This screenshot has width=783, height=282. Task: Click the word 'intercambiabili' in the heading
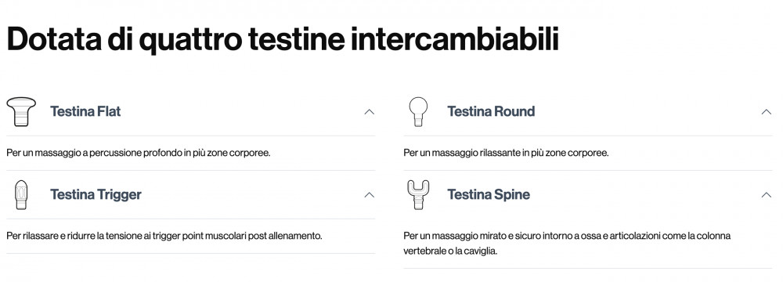pos(454,39)
